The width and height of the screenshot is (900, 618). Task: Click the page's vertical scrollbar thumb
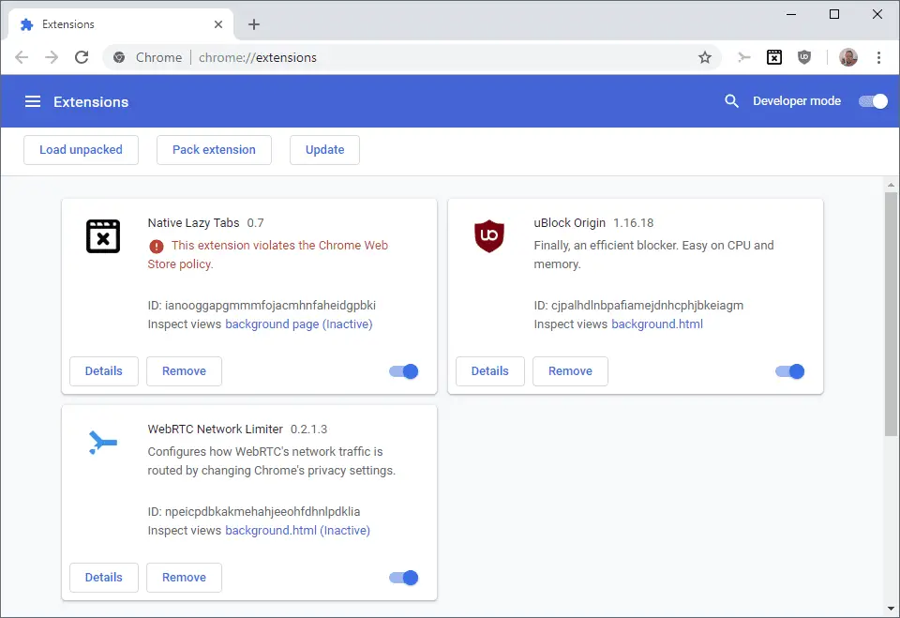coord(891,313)
